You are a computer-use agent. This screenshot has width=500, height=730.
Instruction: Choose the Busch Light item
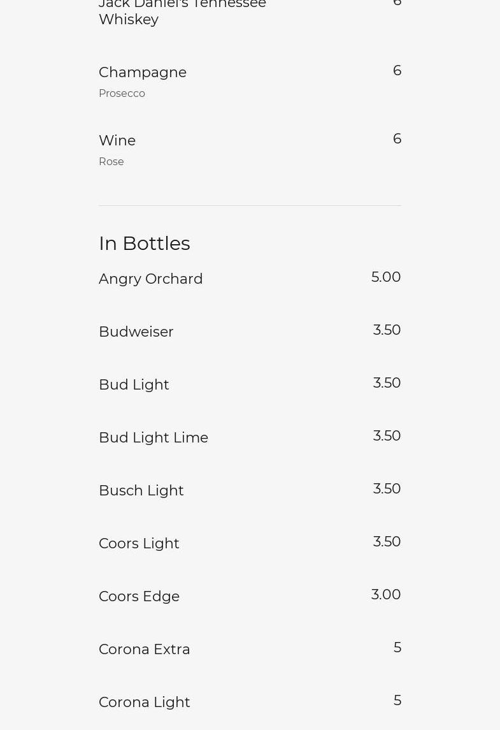pyautogui.click(x=141, y=490)
